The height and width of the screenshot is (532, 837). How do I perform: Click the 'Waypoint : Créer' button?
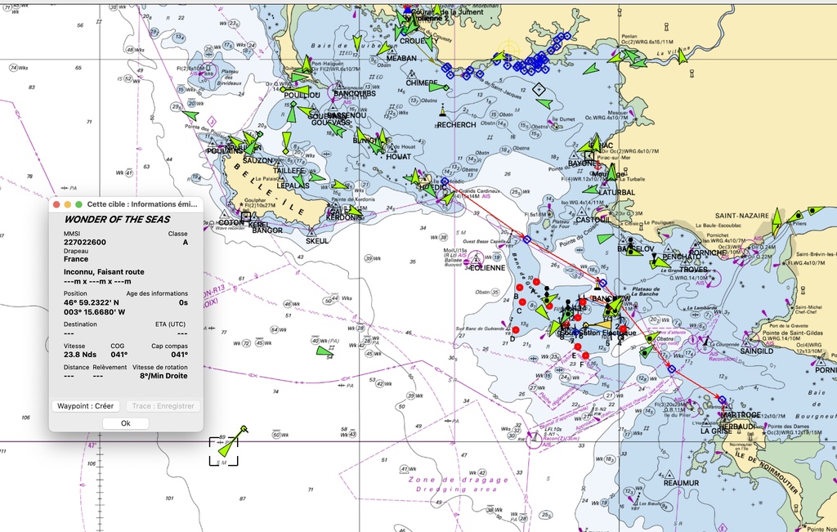click(x=85, y=406)
